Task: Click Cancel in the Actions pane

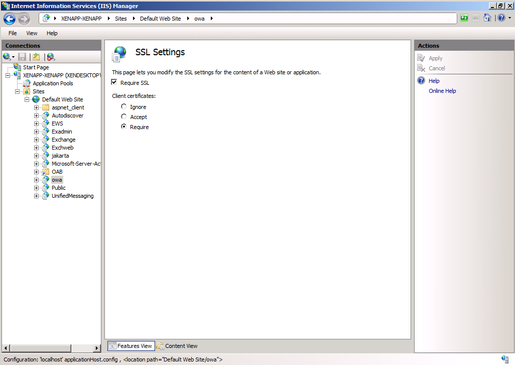Action: (x=437, y=68)
